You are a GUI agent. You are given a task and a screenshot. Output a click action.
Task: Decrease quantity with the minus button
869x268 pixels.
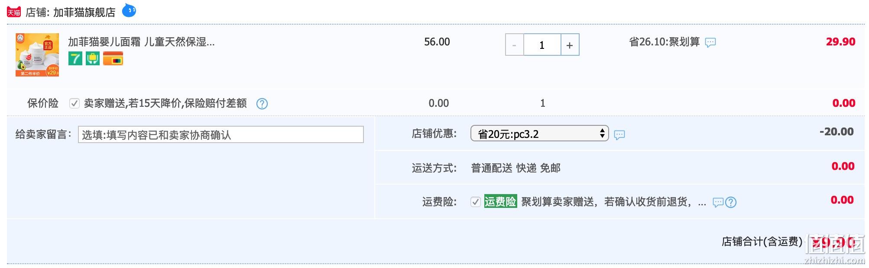[515, 45]
